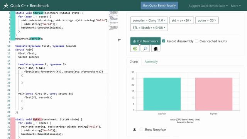Screen dimensions: 247x139
Task: Click the highlighted StdPair function name on line 1
Action: 38,13
